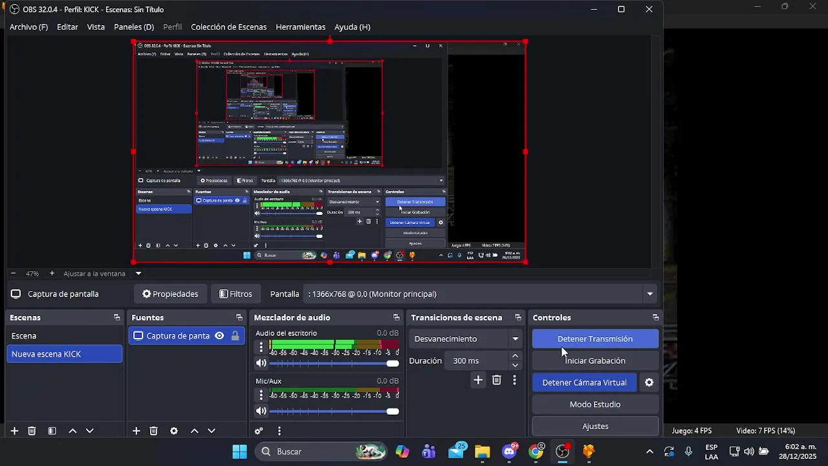Open Paneles (D) menu
The image size is (828, 466).
point(134,27)
